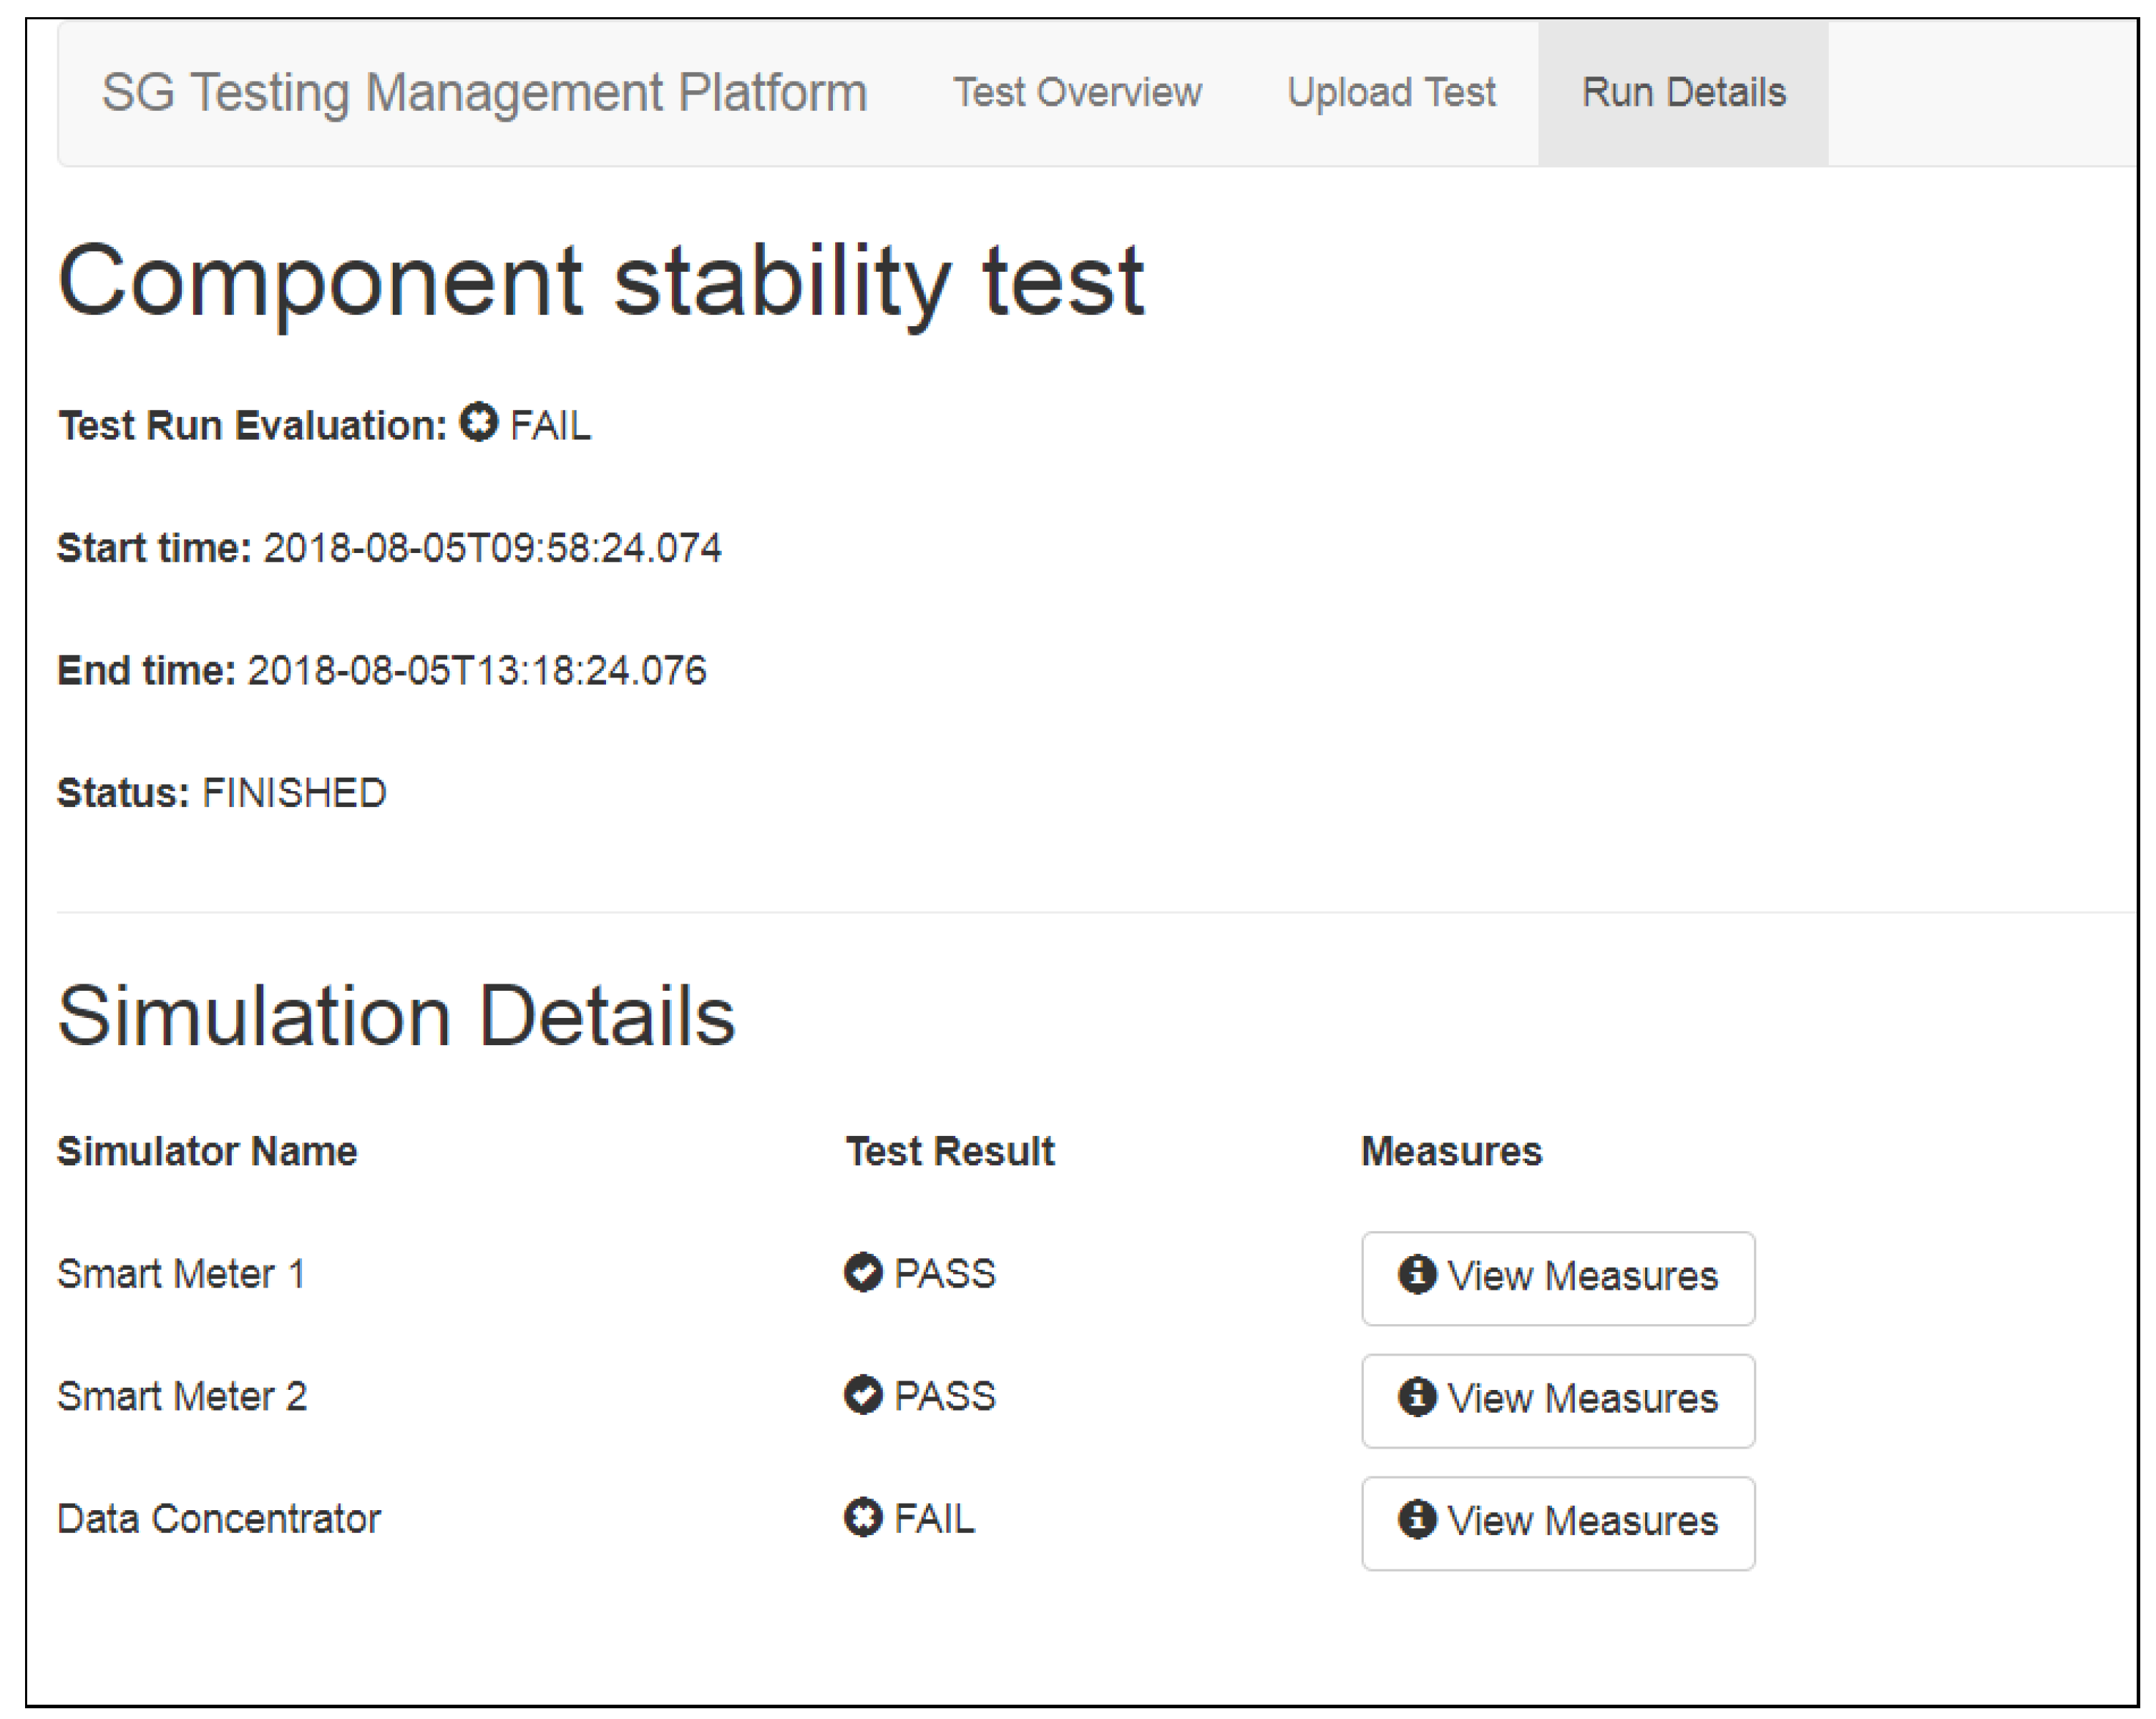Image resolution: width=2156 pixels, height=1719 pixels.
Task: Click the Smart Meter 1 row name
Action: click(x=181, y=1273)
